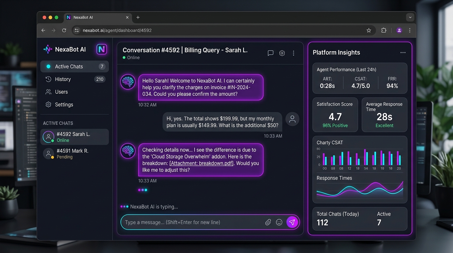Open Settings from the sidebar
The image size is (453, 253).
(x=64, y=105)
